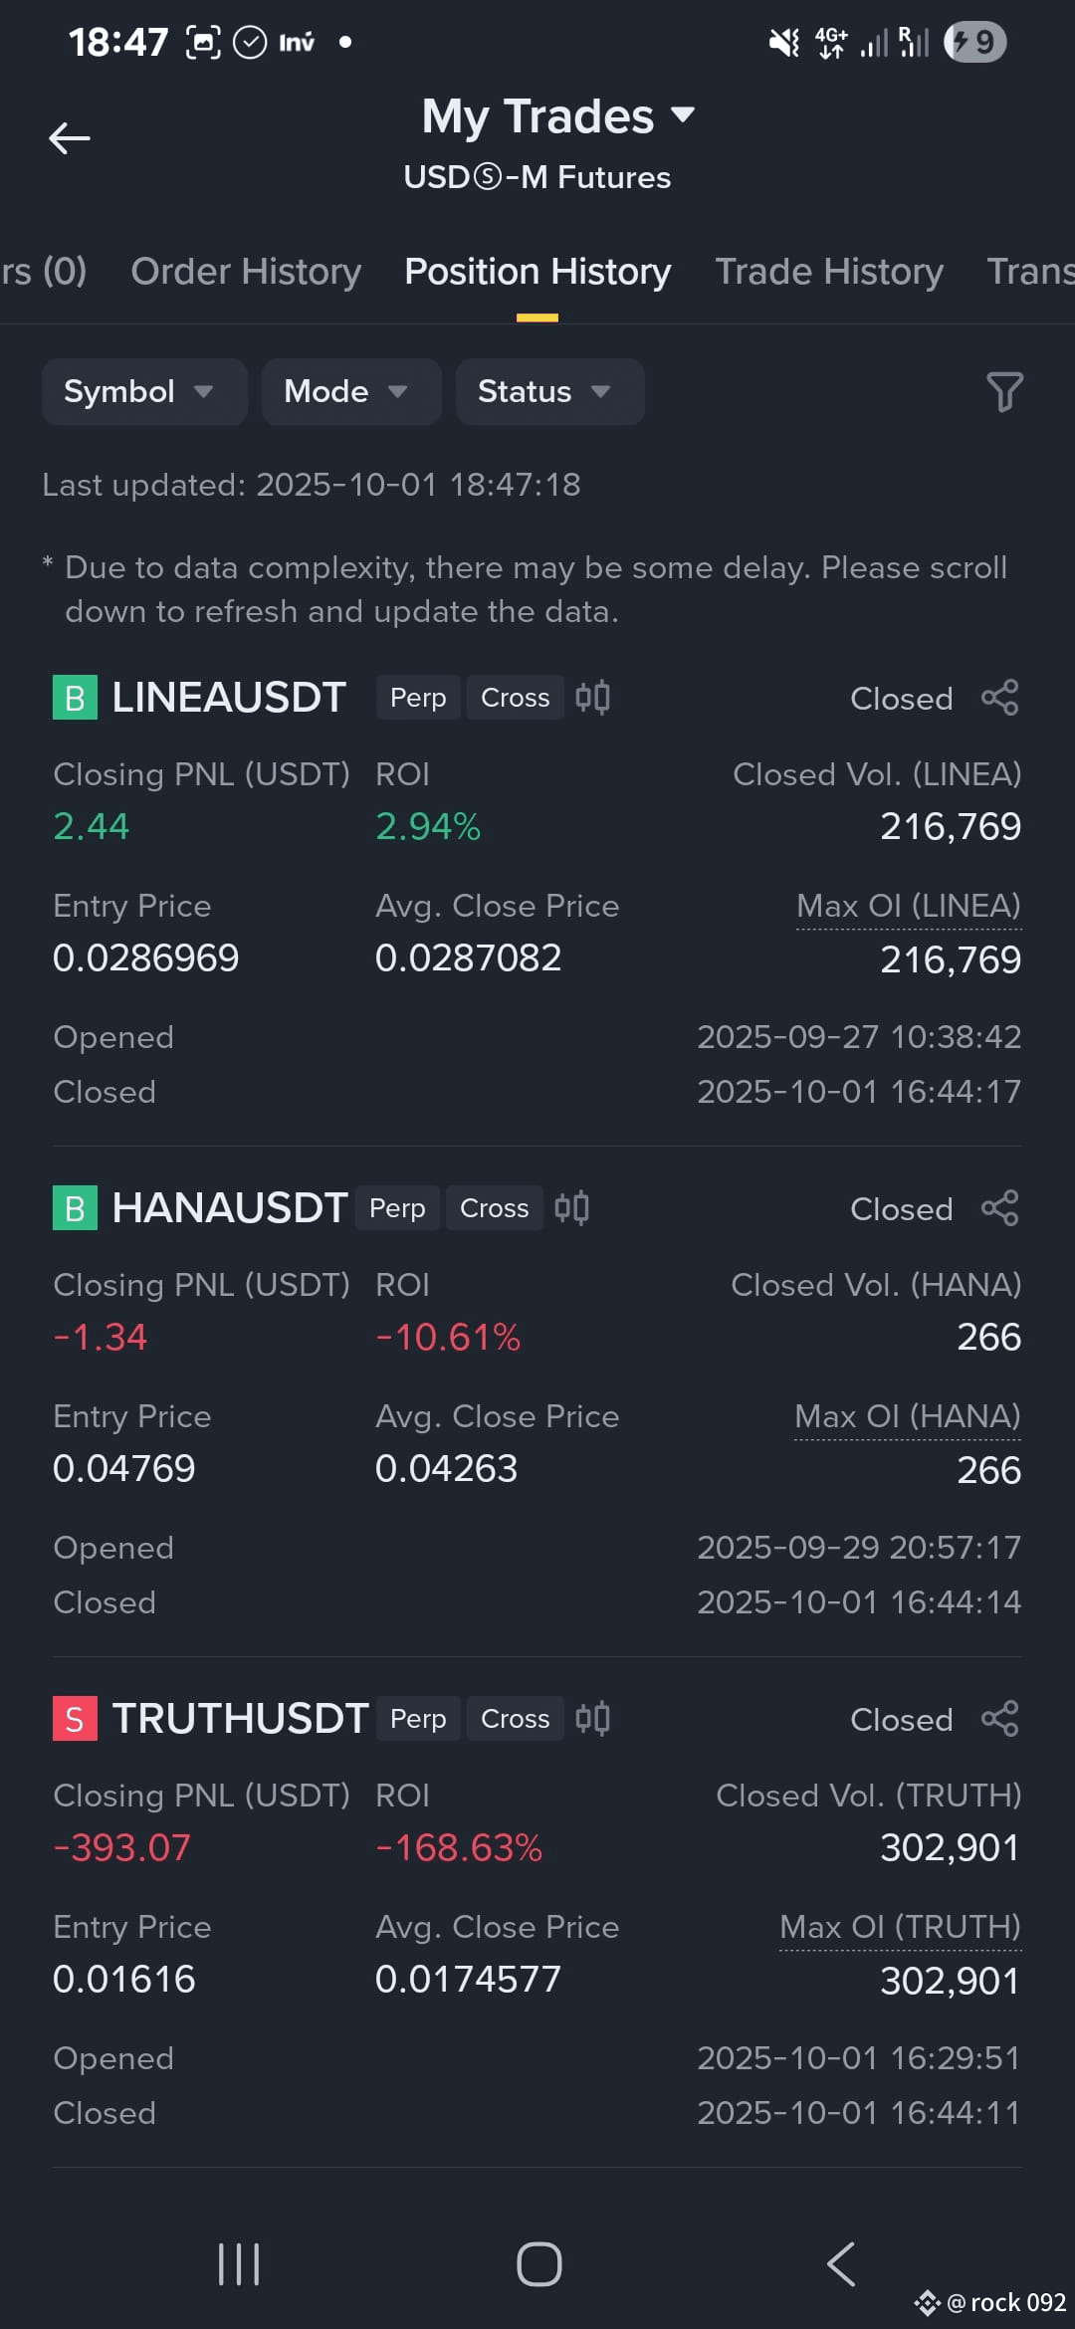Tap the Max OI (LINEA) label

[x=909, y=906]
